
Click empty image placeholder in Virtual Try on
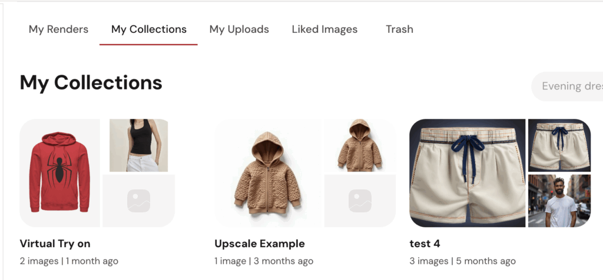138,201
